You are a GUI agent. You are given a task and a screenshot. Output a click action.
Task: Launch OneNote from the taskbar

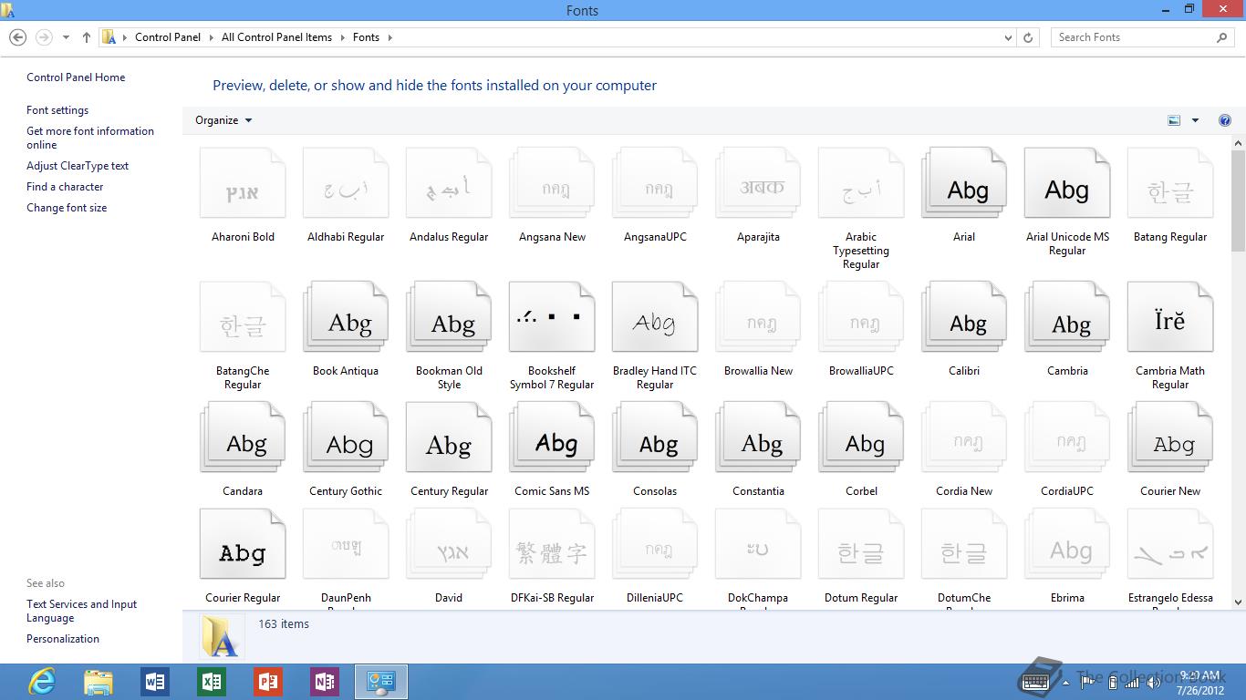point(325,682)
